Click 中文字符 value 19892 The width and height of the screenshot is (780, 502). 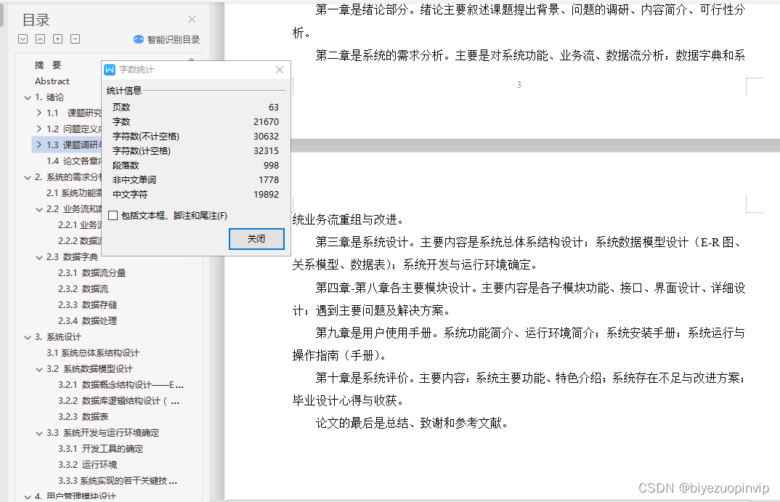point(266,194)
